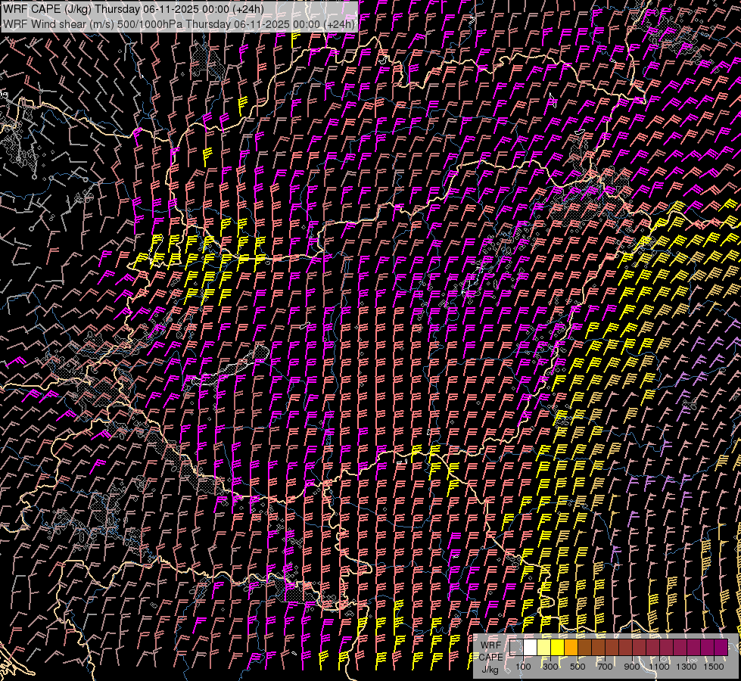Select the J/kg unit text in legend
The height and width of the screenshot is (681, 741).
[x=490, y=669]
